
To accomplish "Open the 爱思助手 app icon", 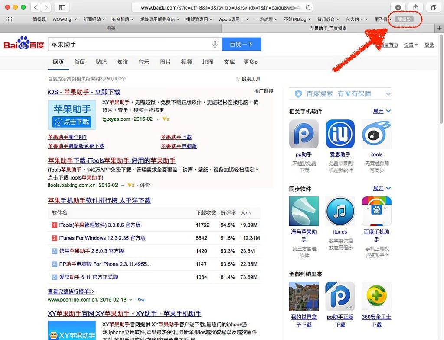I will [340, 134].
